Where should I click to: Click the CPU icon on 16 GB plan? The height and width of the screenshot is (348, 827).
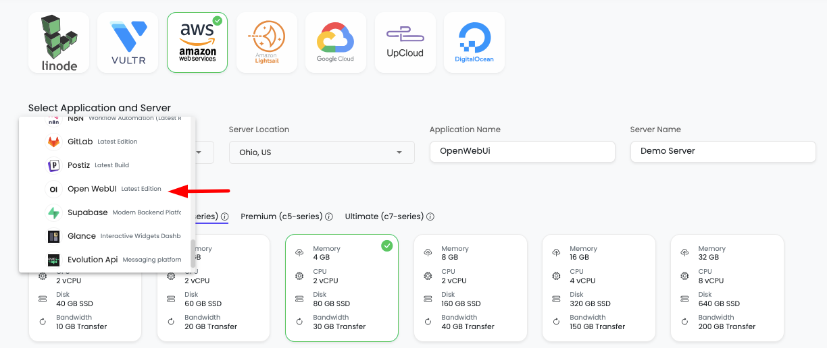click(x=556, y=276)
